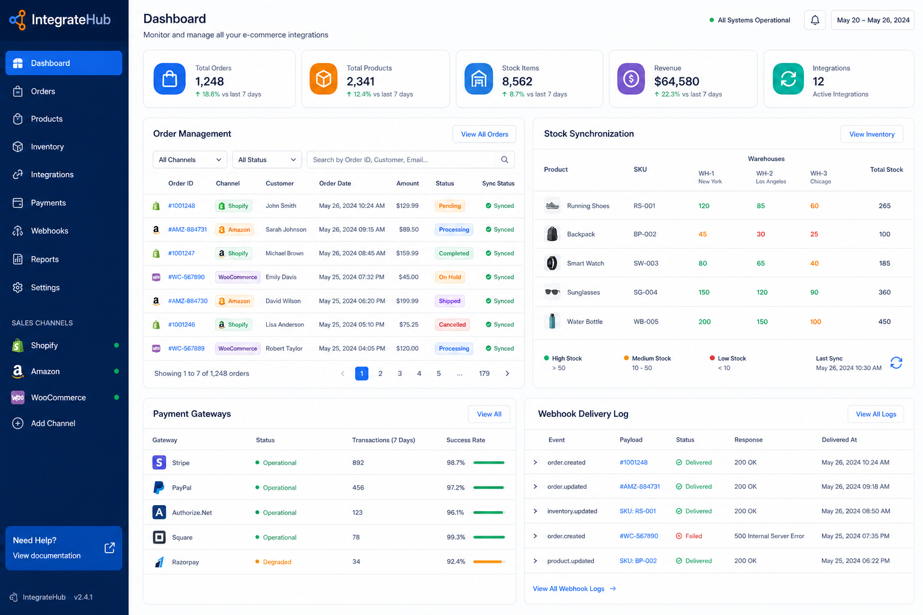Open the external link icon in Need Help
Viewport: 923px width, 615px height.
[109, 548]
